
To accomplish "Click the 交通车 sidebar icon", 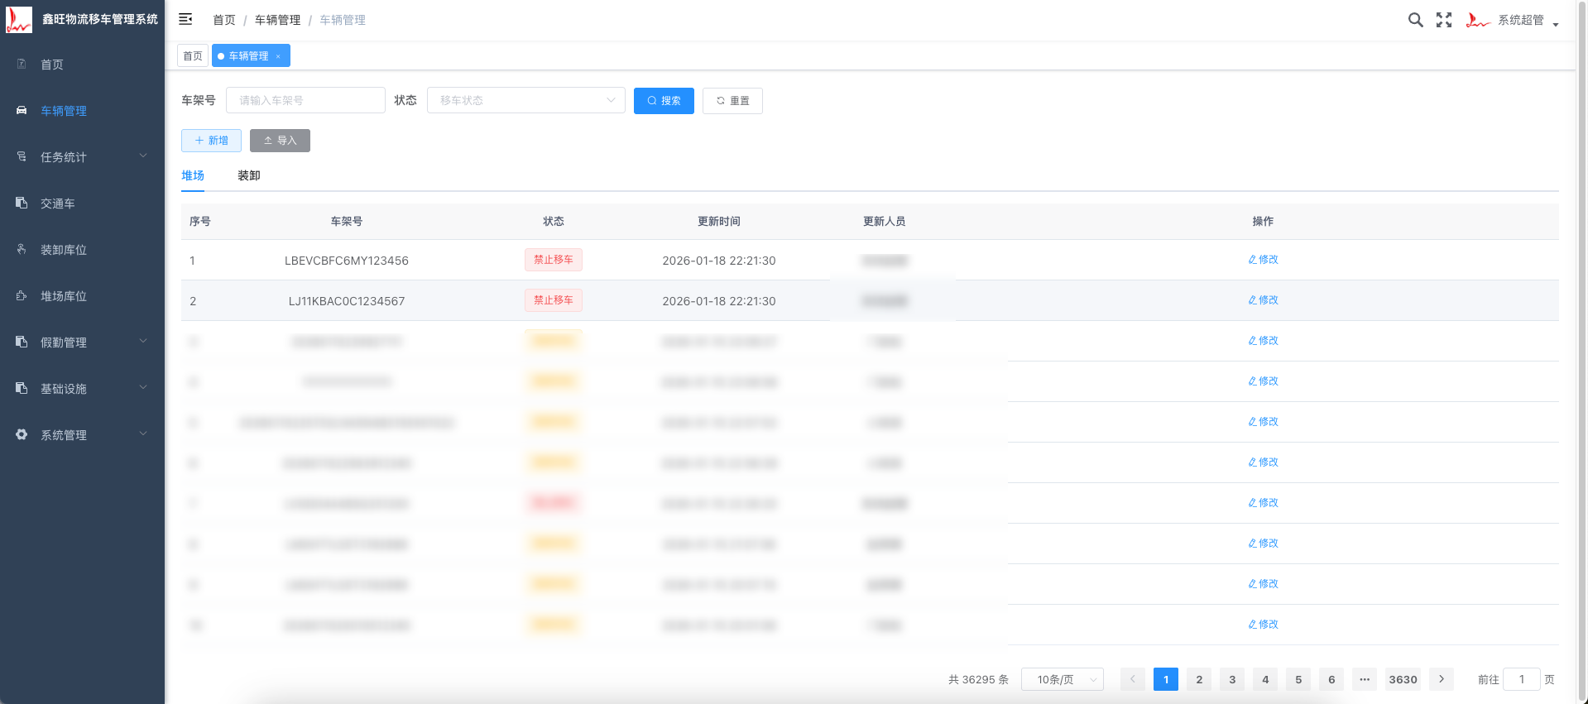I will (22, 203).
